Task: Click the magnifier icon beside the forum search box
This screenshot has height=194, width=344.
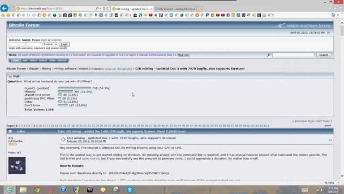Action: coord(269,55)
